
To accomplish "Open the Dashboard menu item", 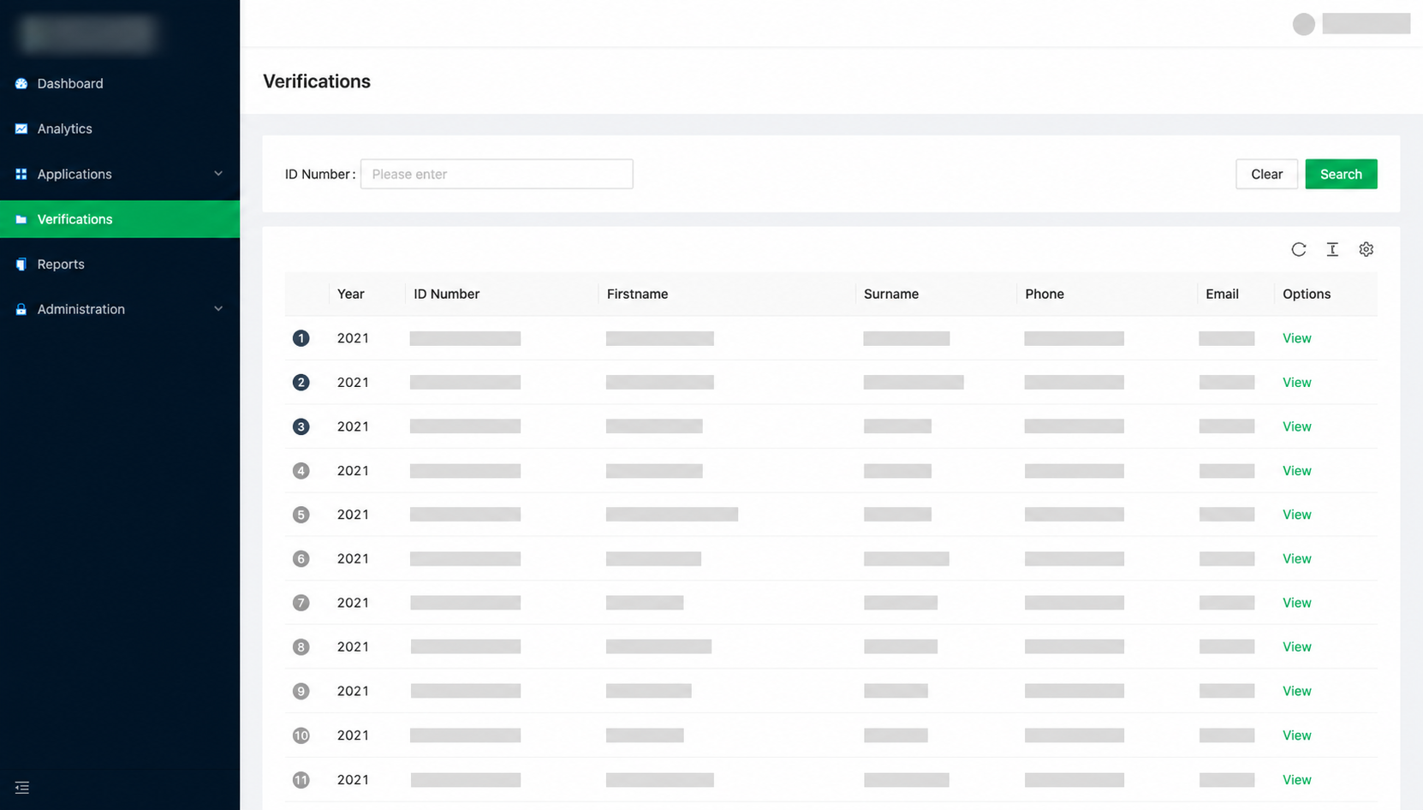I will [120, 84].
